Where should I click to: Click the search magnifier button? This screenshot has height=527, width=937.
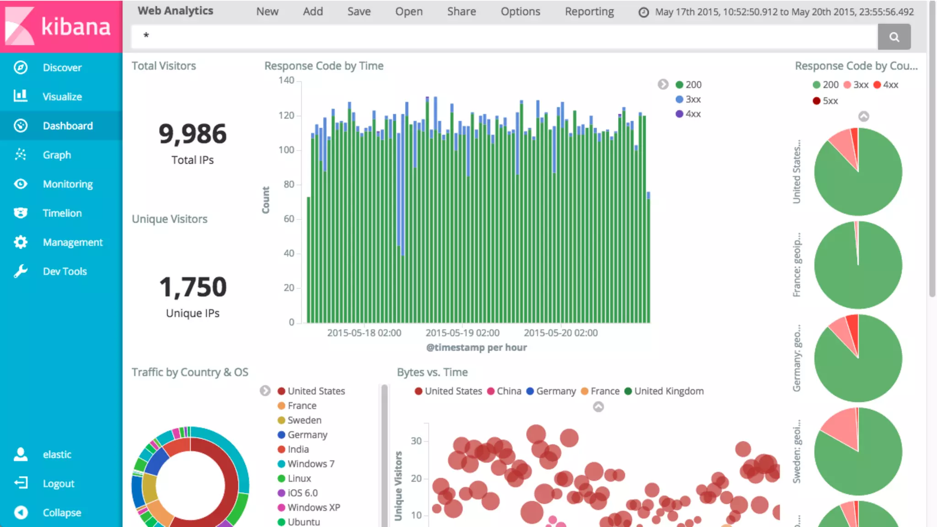click(x=894, y=37)
